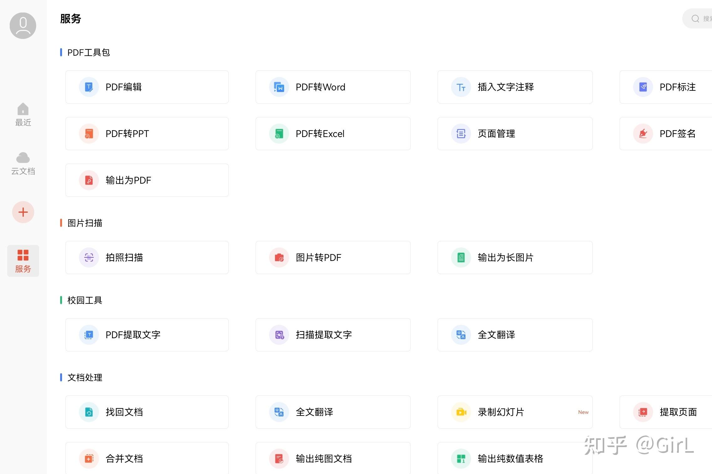
Task: Select the PDF转Word tool
Action: coord(333,87)
